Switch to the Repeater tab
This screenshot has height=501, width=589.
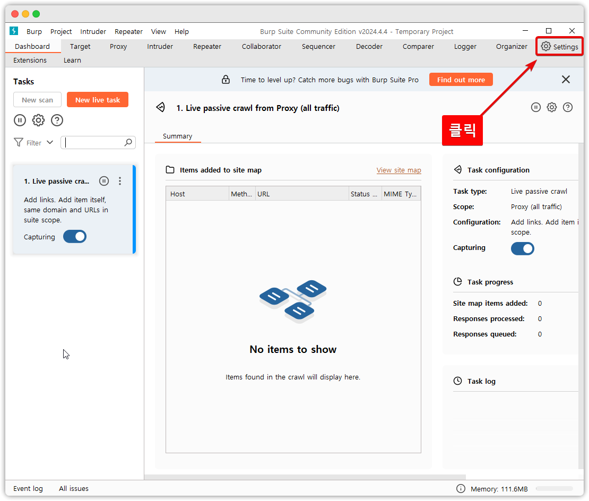[207, 46]
